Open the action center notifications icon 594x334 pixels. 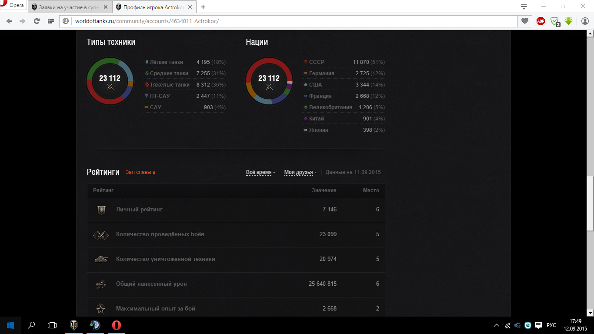538,325
